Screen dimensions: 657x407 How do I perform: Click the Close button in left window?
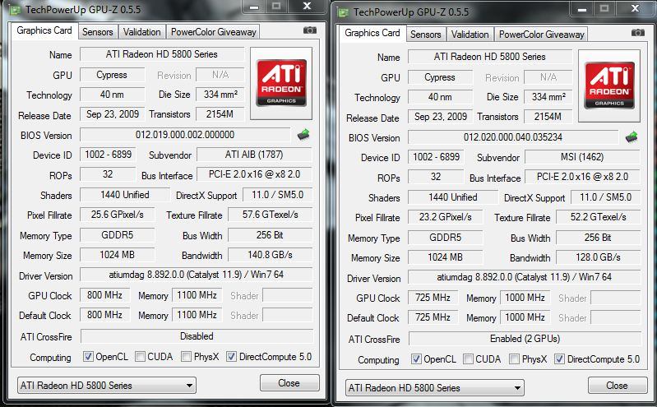(x=289, y=383)
